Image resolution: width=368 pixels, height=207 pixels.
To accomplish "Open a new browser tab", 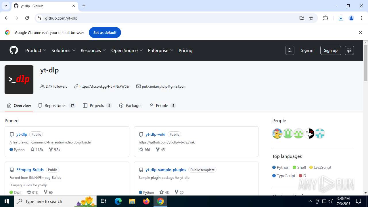I will tap(84, 6).
